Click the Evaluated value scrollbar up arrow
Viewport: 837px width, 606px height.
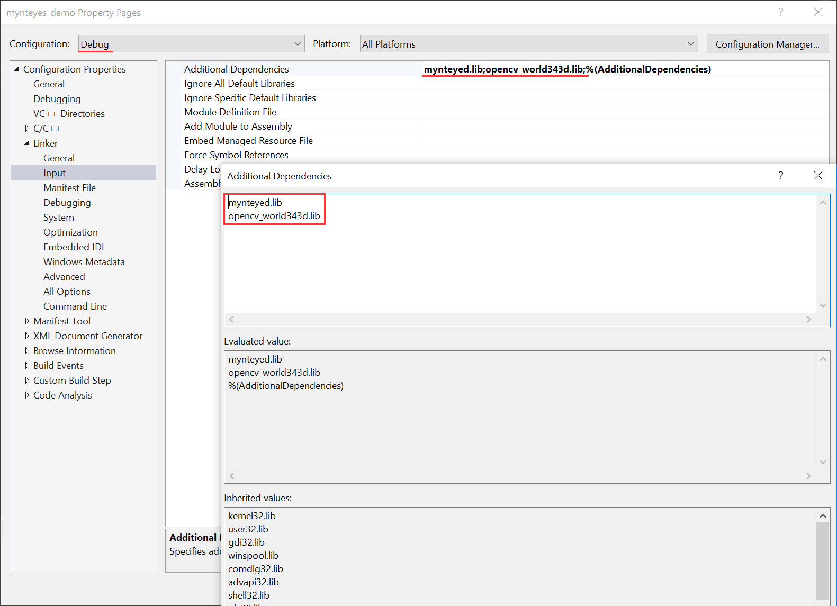point(823,359)
